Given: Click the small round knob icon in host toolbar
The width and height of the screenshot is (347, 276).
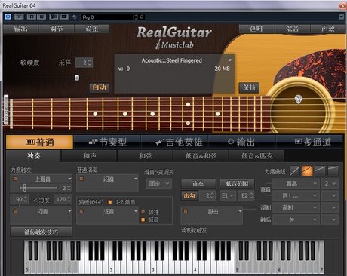Looking at the screenshot, I should point(75,17).
